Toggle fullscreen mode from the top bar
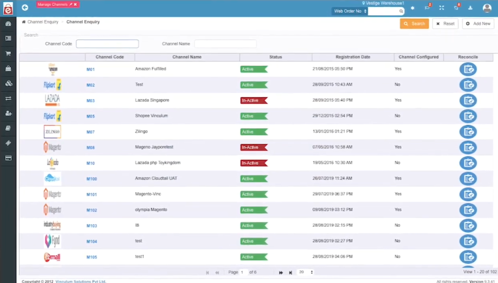 (x=441, y=8)
